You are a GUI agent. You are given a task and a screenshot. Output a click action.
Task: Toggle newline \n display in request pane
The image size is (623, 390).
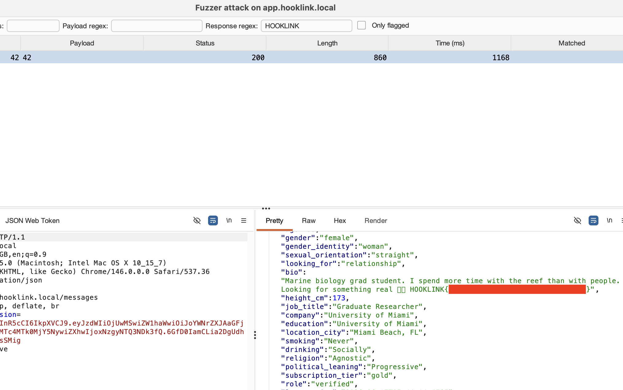tap(229, 220)
